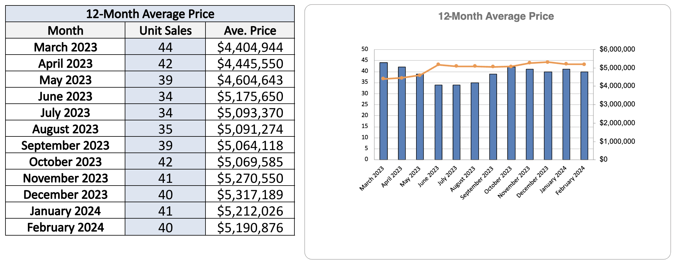
Task: Click the December 2023 line data point
Action: (x=548, y=62)
